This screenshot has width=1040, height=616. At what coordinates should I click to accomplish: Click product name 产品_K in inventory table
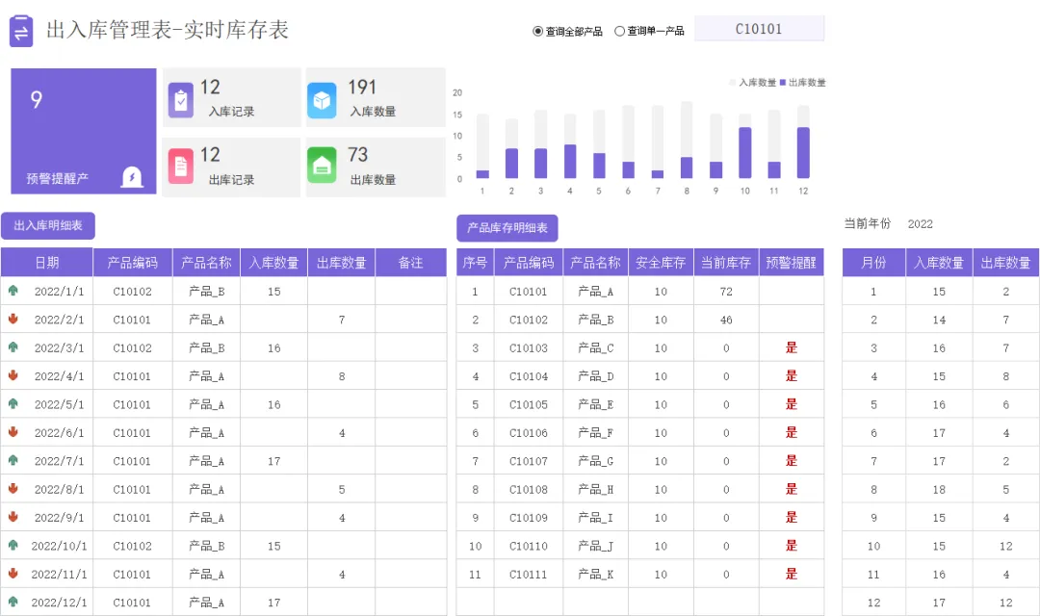pos(596,575)
